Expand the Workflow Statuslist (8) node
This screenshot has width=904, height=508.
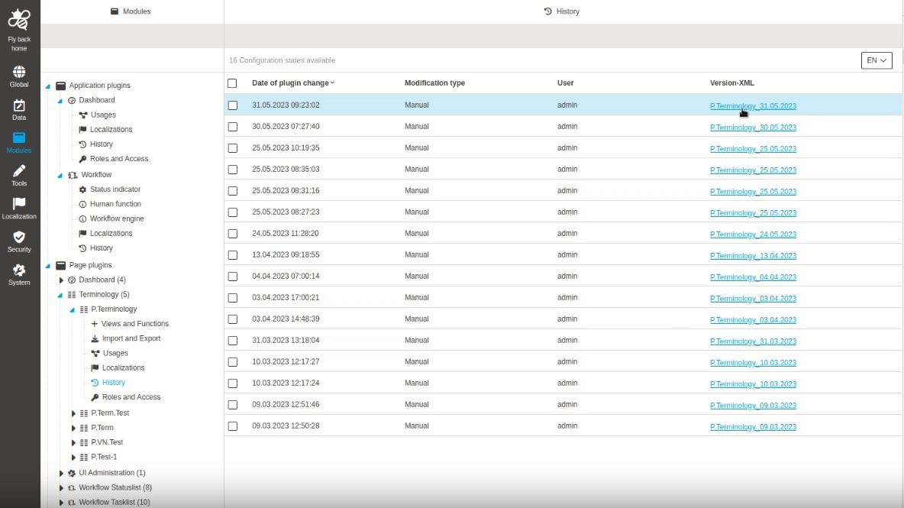[x=61, y=488]
